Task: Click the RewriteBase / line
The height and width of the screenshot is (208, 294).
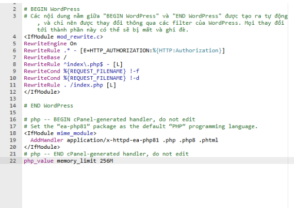Action: click(45, 58)
